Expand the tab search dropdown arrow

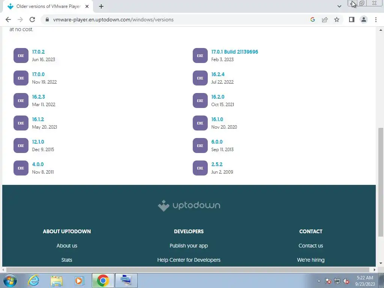coord(339,6)
